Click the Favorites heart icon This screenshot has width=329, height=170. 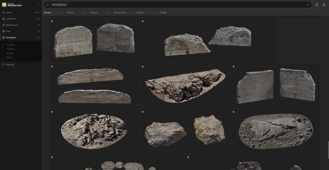(4, 65)
